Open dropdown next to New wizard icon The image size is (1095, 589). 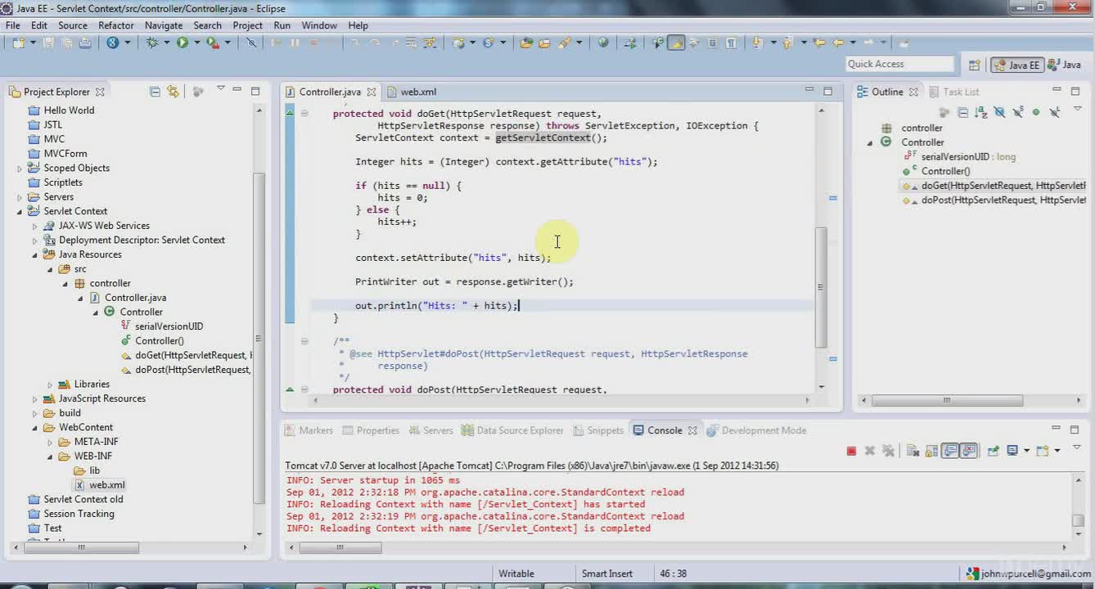(33, 43)
